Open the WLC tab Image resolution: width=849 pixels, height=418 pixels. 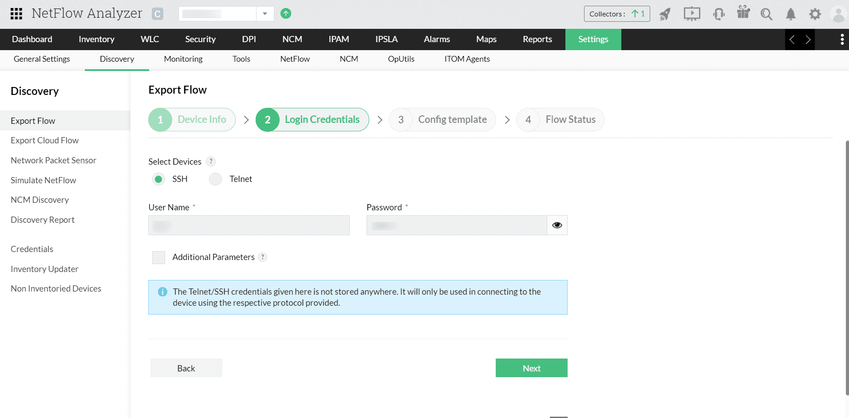tap(150, 39)
